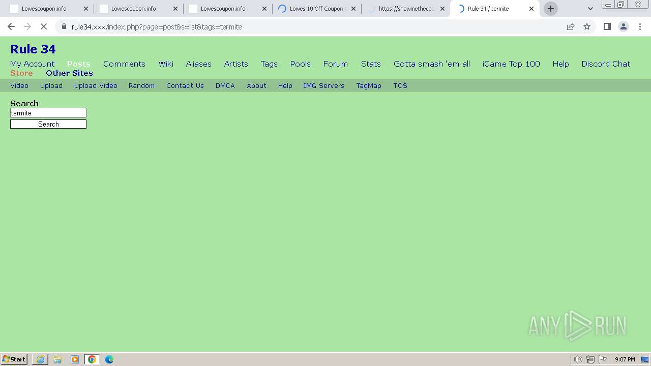
Task: Click the tray icon right of clock
Action: pyautogui.click(x=645, y=359)
